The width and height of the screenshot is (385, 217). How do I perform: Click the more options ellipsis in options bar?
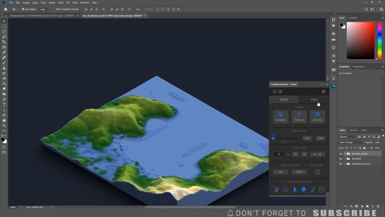click(x=138, y=10)
